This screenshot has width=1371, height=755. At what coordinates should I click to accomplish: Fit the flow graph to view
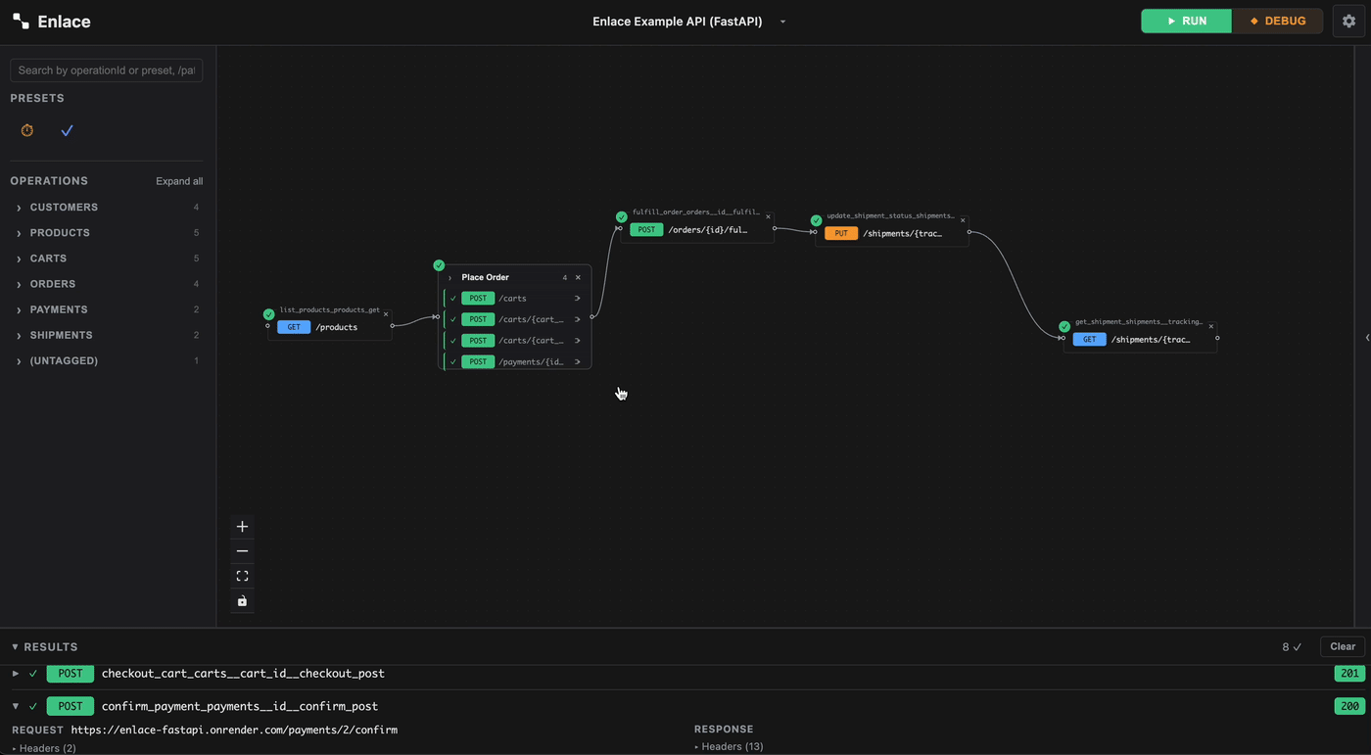[242, 576]
